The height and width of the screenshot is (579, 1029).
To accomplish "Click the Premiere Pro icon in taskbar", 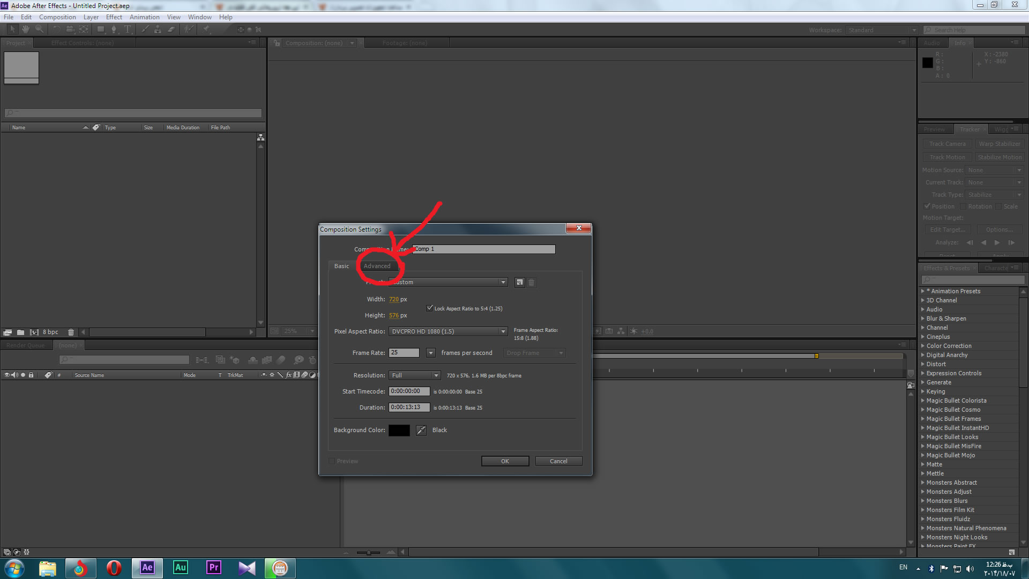I will (213, 567).
